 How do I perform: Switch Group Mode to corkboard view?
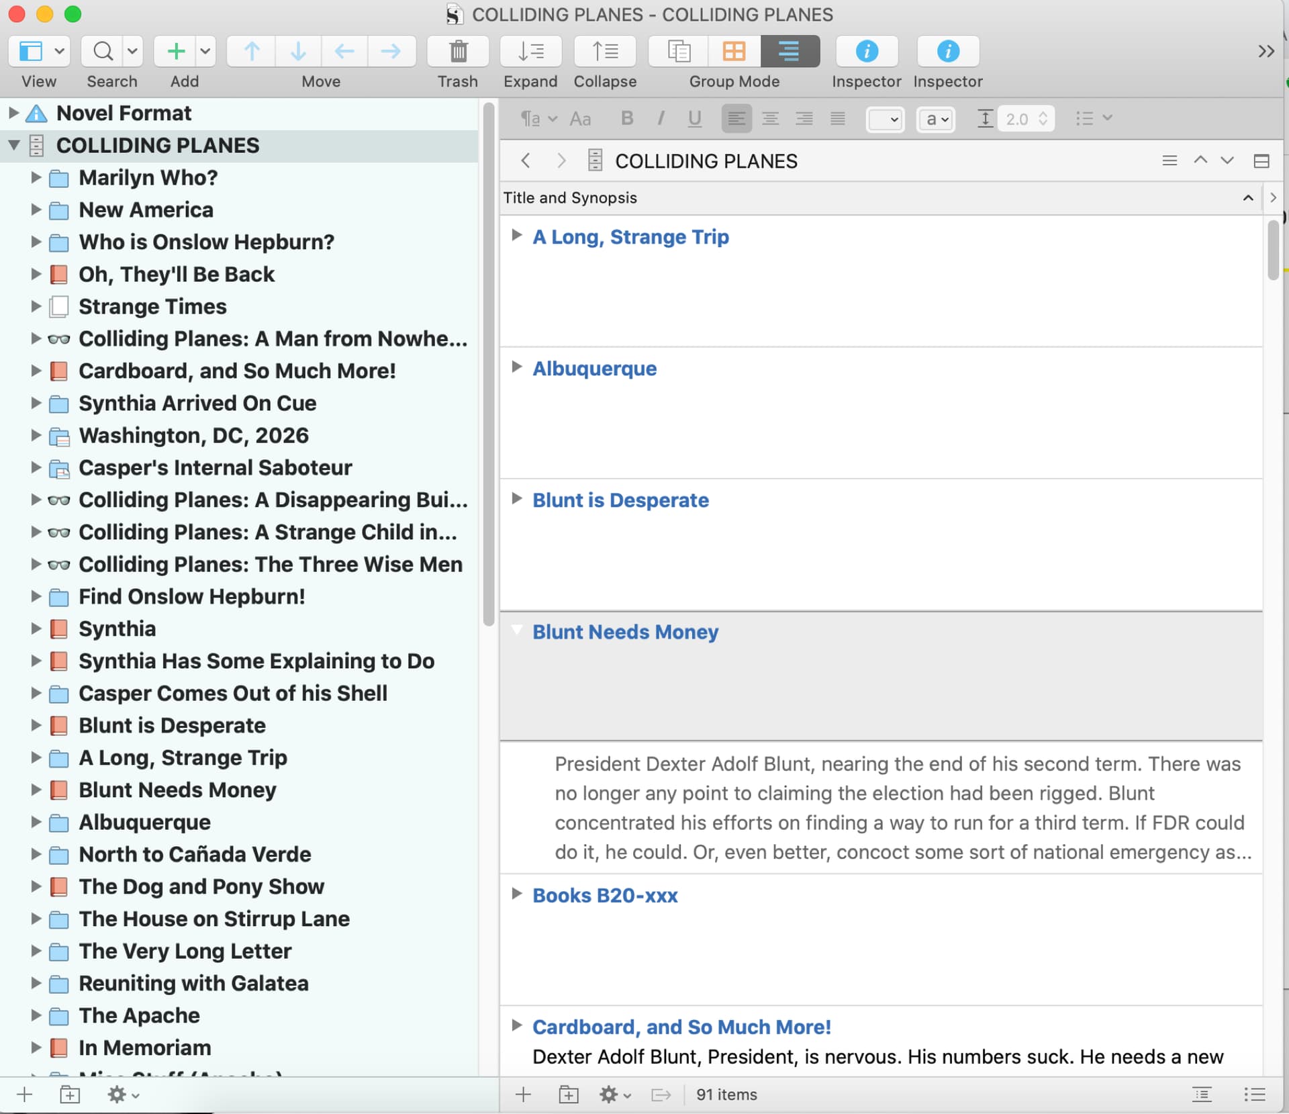point(733,51)
